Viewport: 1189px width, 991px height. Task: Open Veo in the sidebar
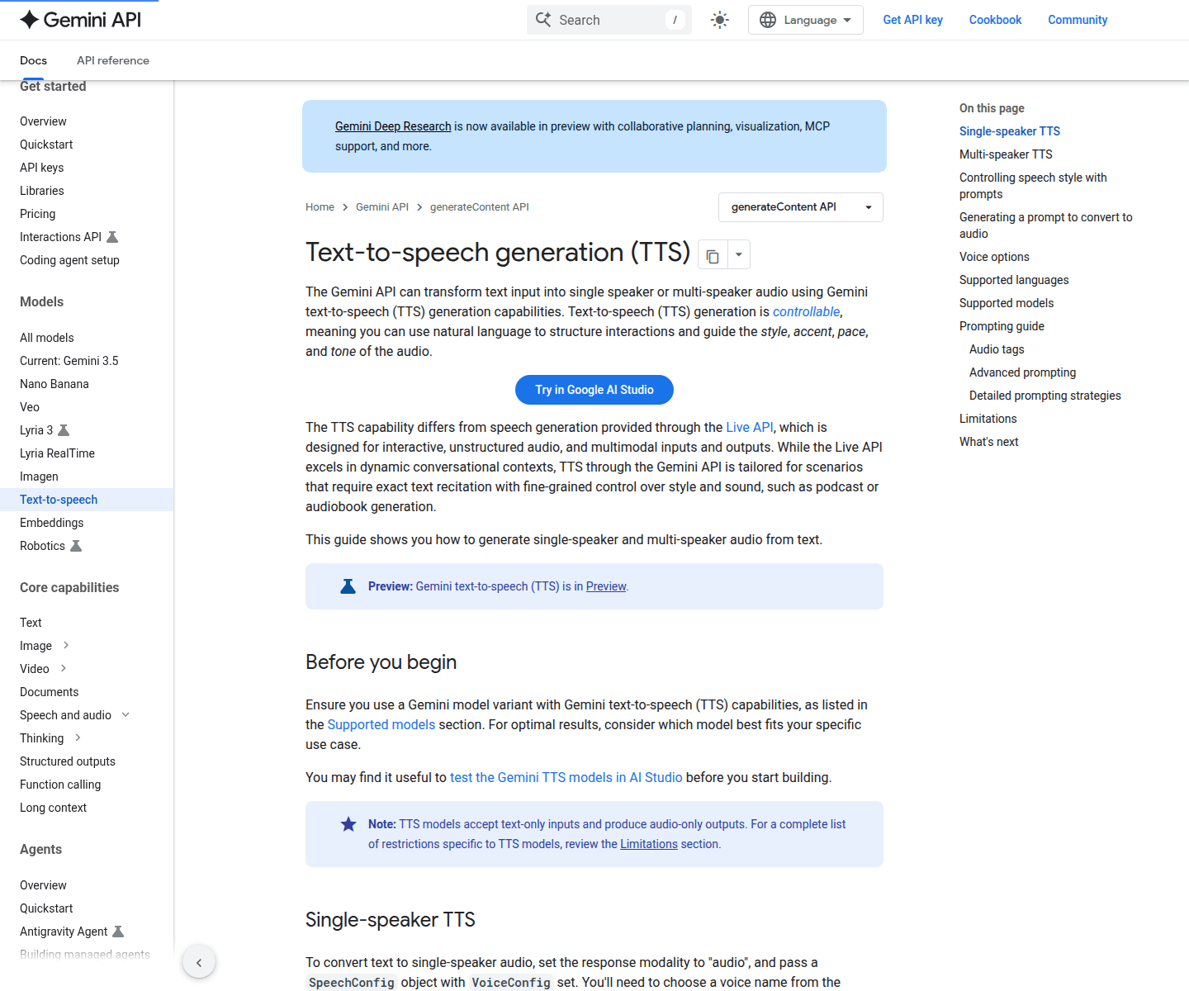pyautogui.click(x=30, y=407)
